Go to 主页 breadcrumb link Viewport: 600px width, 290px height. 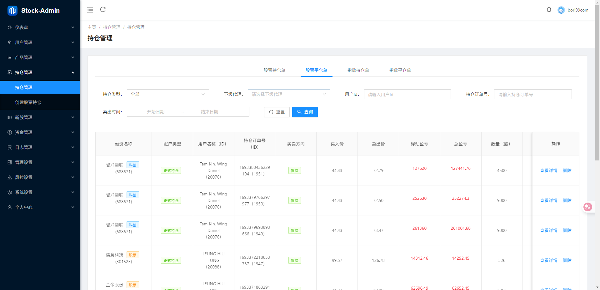pyautogui.click(x=92, y=27)
